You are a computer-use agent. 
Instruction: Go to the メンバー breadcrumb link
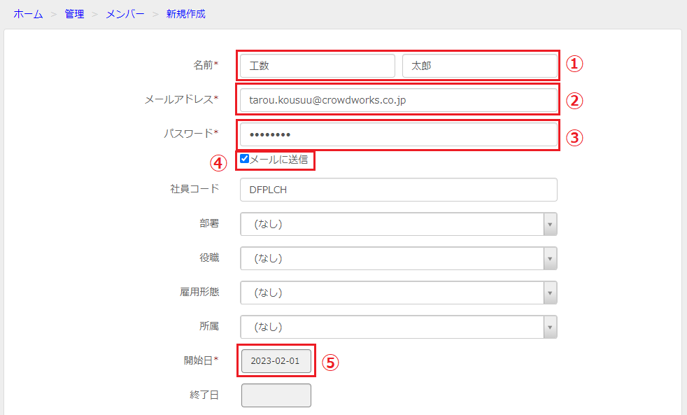pyautogui.click(x=125, y=14)
